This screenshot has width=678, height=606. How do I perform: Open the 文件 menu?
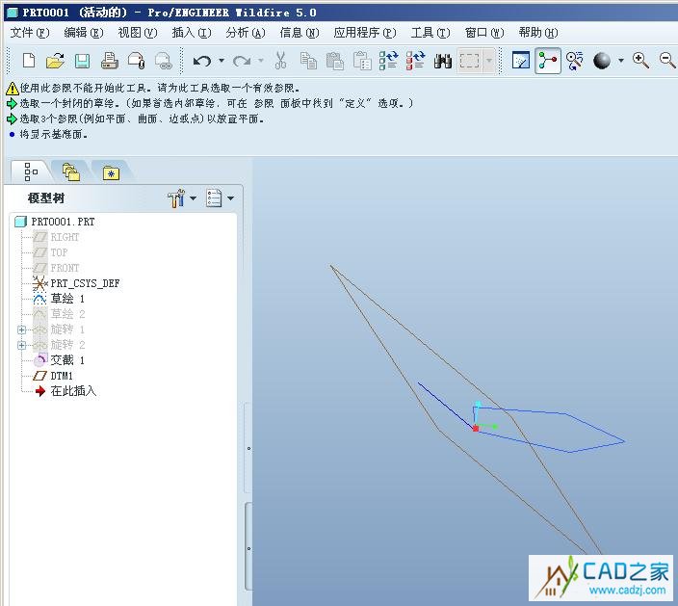click(28, 33)
